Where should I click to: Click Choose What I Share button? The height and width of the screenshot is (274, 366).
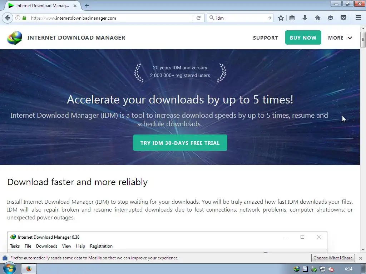pos(333,258)
